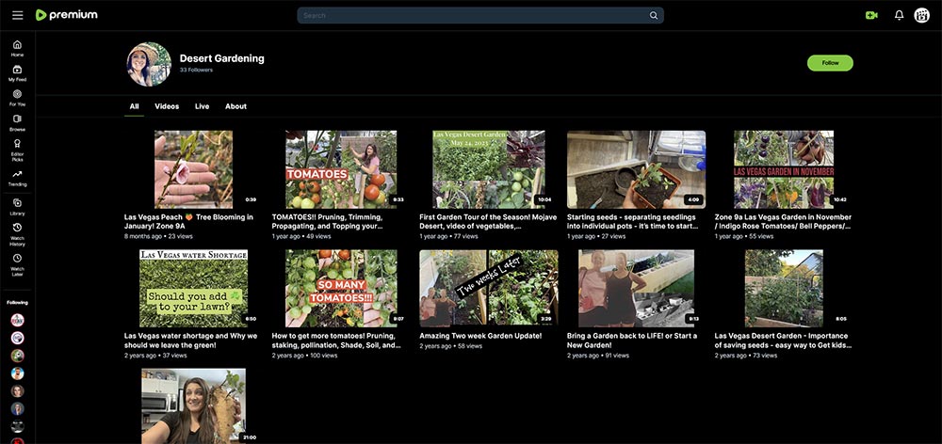Open the user profile avatar

point(921,16)
